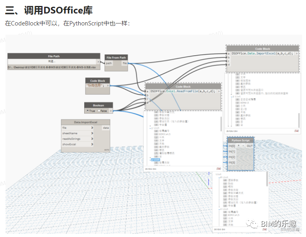Image resolution: width=306 pixels, height=237 pixels.
Task: Click the AUTO lacing label on Data.ImportExcel
Action: pos(107,150)
